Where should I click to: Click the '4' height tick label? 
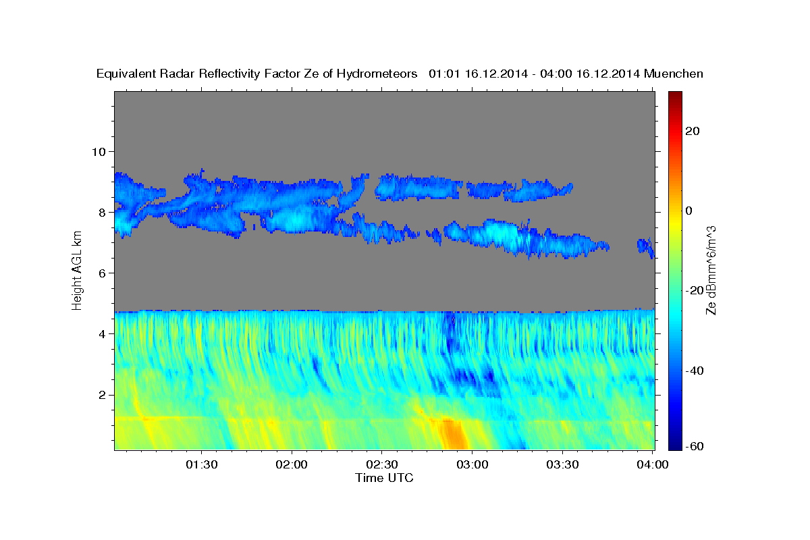click(x=103, y=333)
